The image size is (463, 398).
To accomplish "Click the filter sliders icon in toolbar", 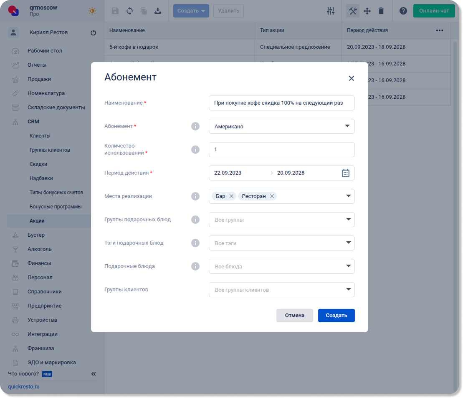I will tap(330, 11).
